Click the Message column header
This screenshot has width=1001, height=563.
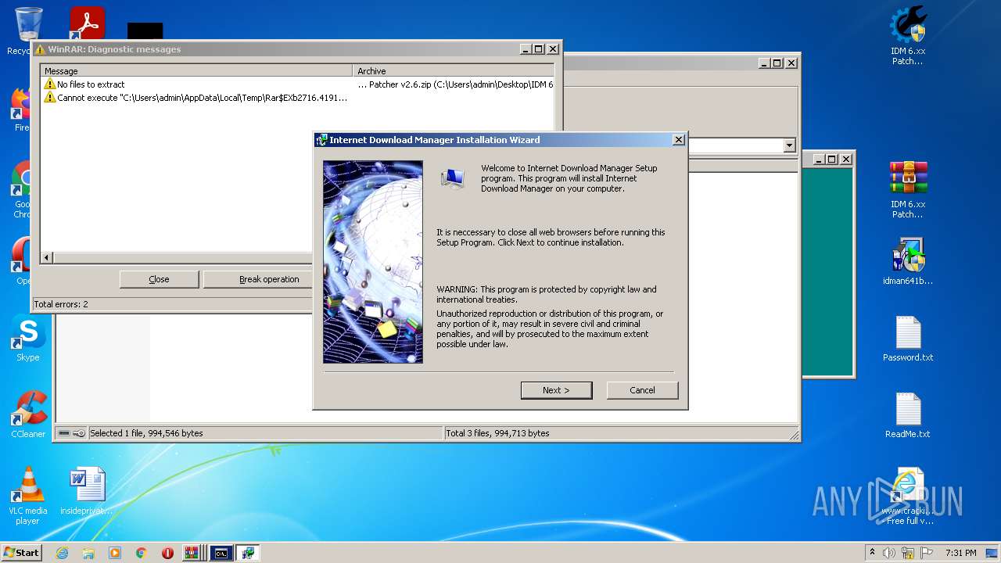pyautogui.click(x=197, y=71)
